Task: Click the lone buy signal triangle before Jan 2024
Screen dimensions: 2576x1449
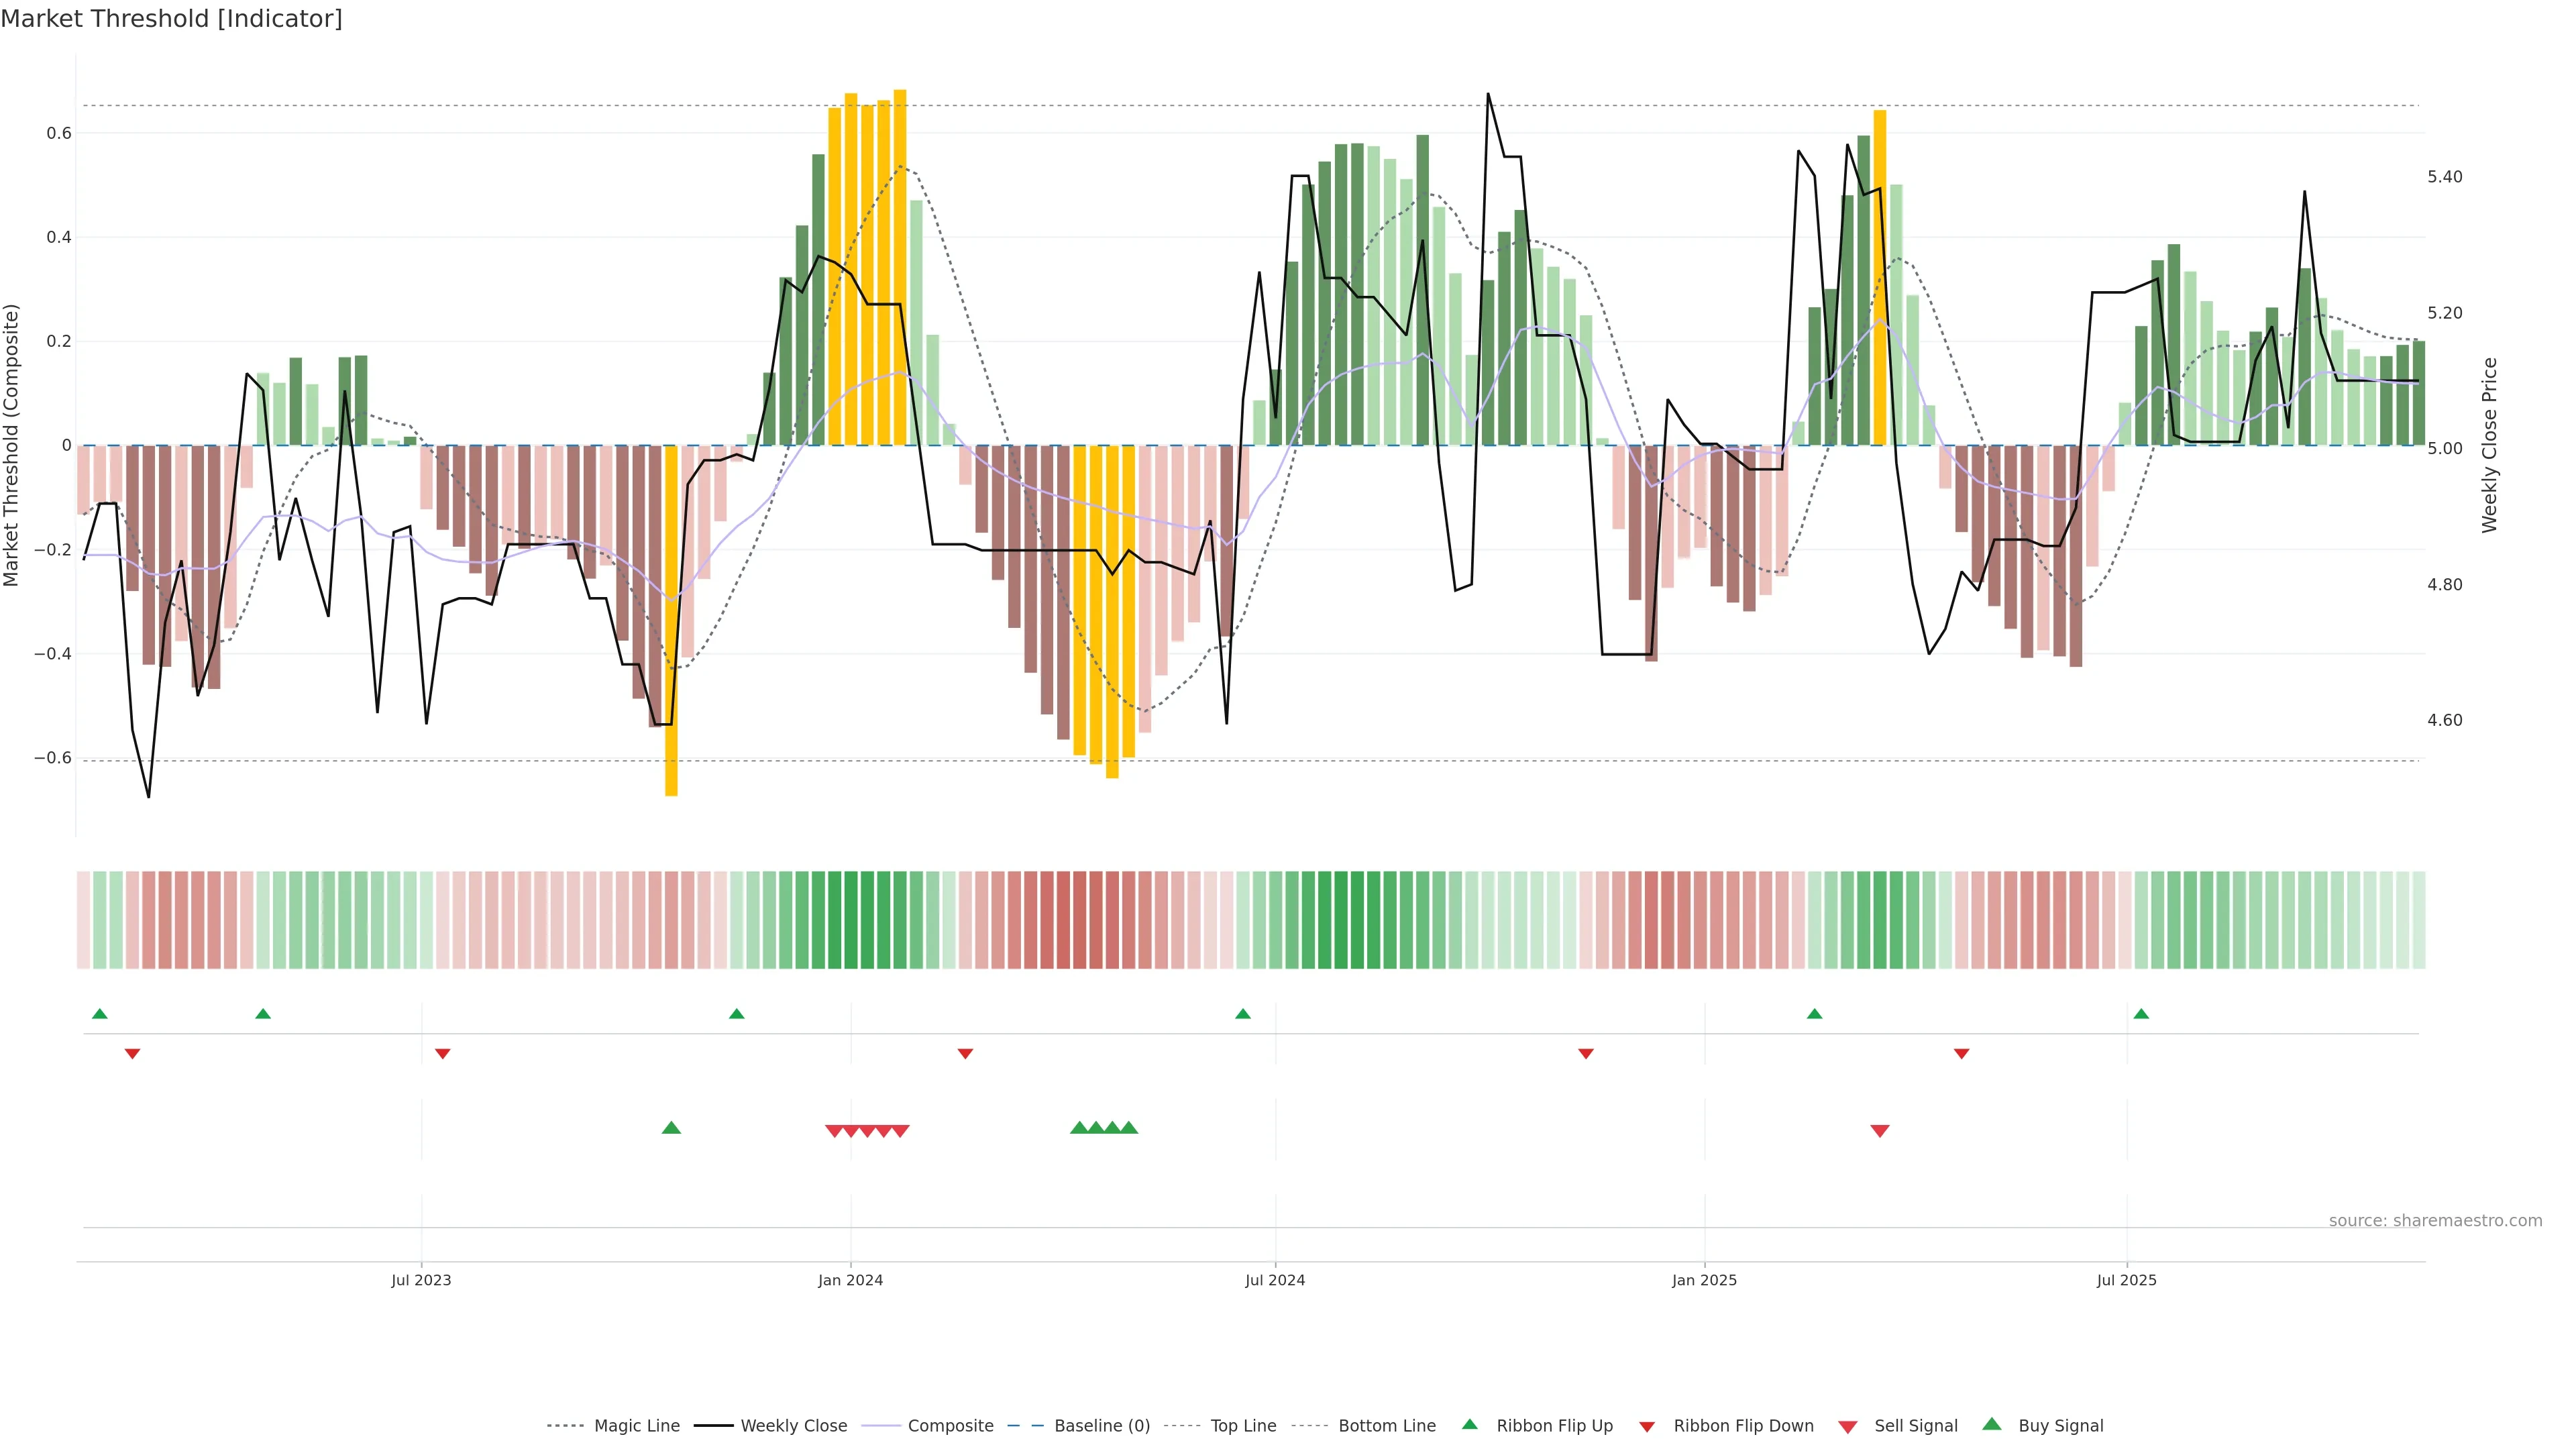Action: coord(671,1128)
